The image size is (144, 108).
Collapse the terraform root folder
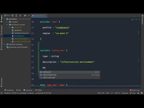(4, 19)
